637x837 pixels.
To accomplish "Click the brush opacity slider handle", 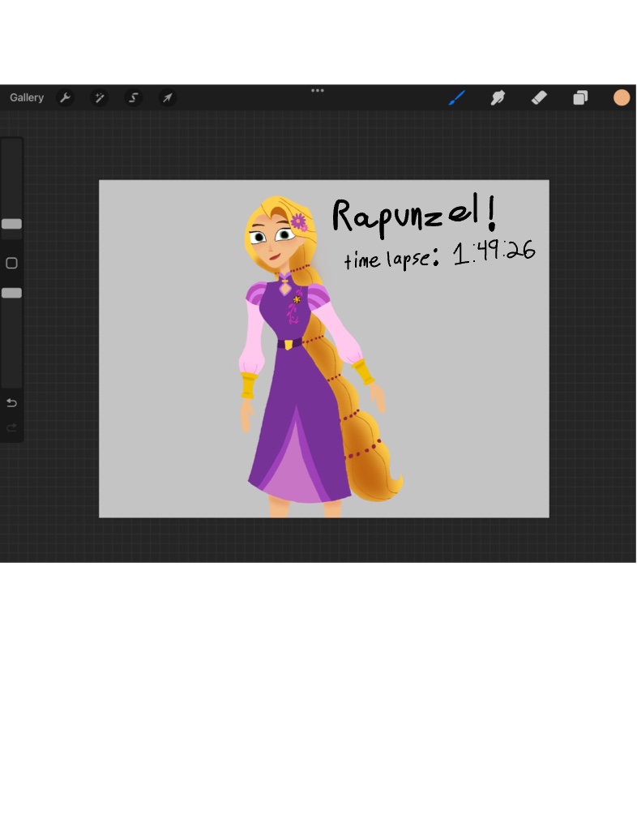I will [11, 293].
